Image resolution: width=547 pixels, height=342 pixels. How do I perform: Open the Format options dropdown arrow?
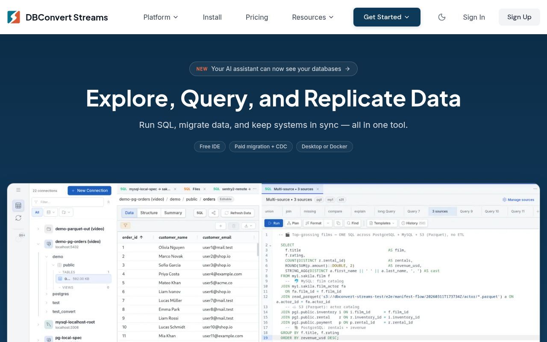coord(328,223)
